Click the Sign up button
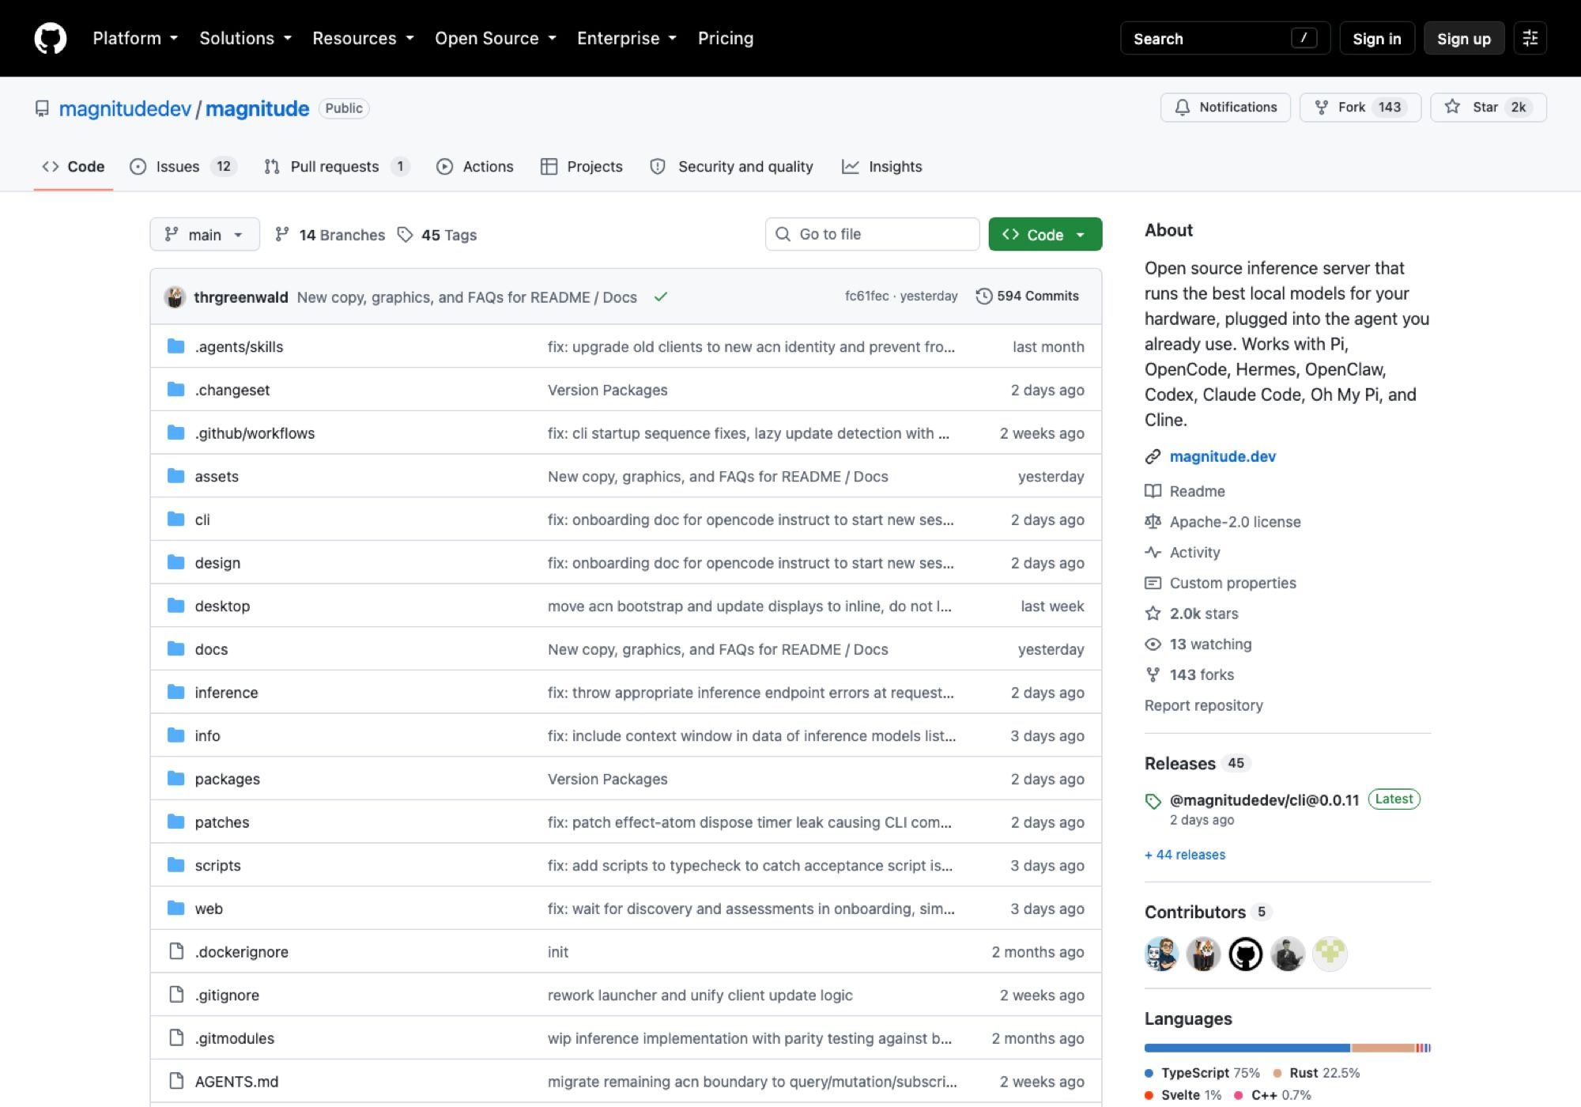Screen dimensions: 1581x1107 click(1463, 38)
